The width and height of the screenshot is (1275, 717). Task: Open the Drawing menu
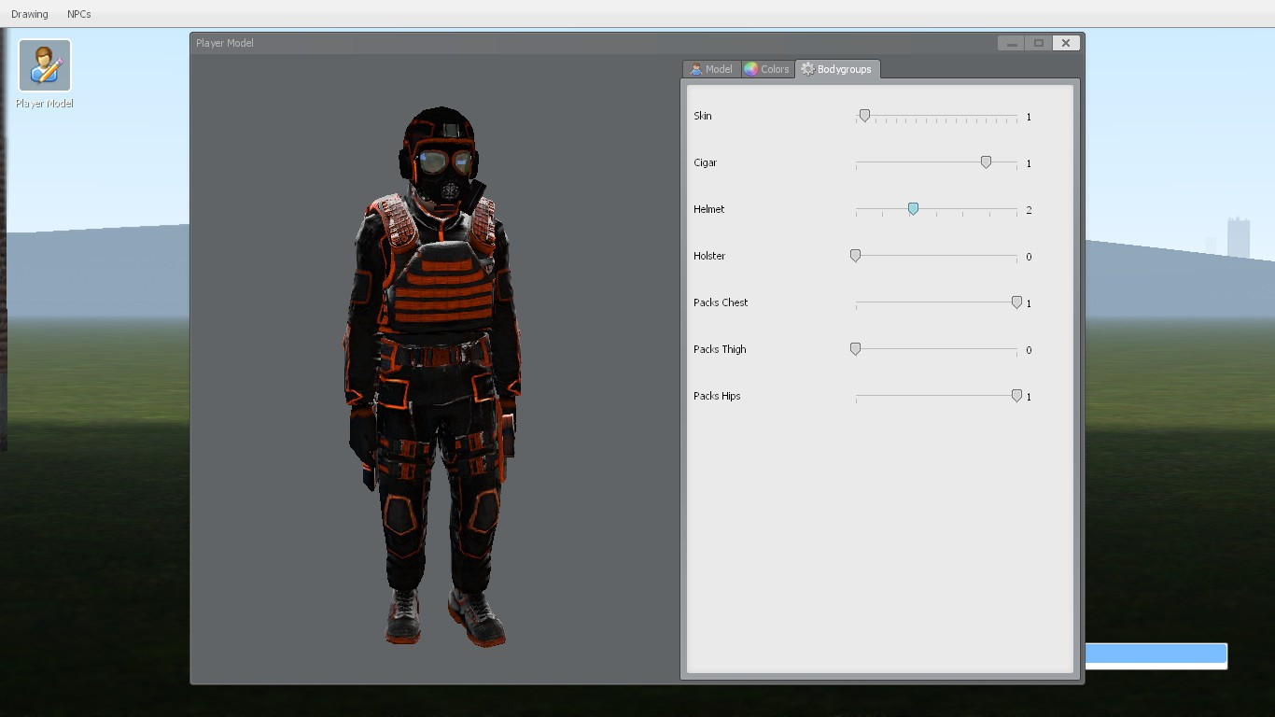(29, 13)
